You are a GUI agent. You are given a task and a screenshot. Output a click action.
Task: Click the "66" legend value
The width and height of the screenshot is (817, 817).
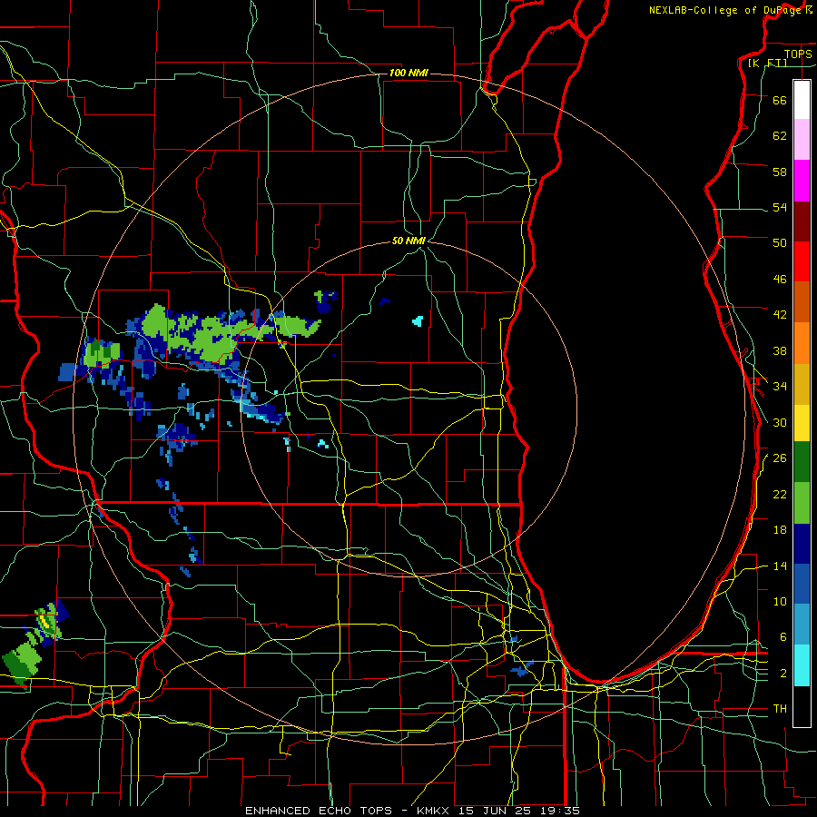click(780, 100)
